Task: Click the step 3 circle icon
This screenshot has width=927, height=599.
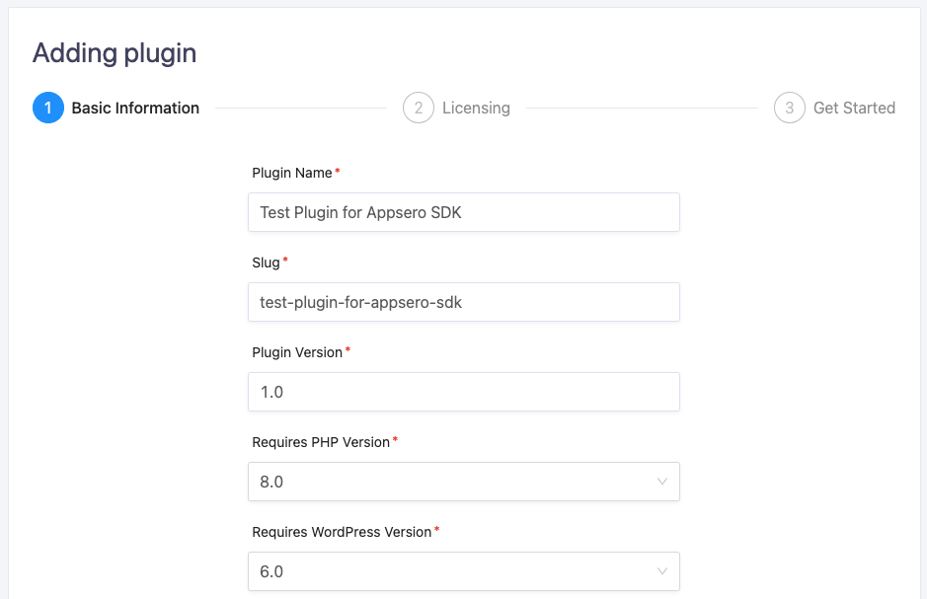Action: pos(789,108)
